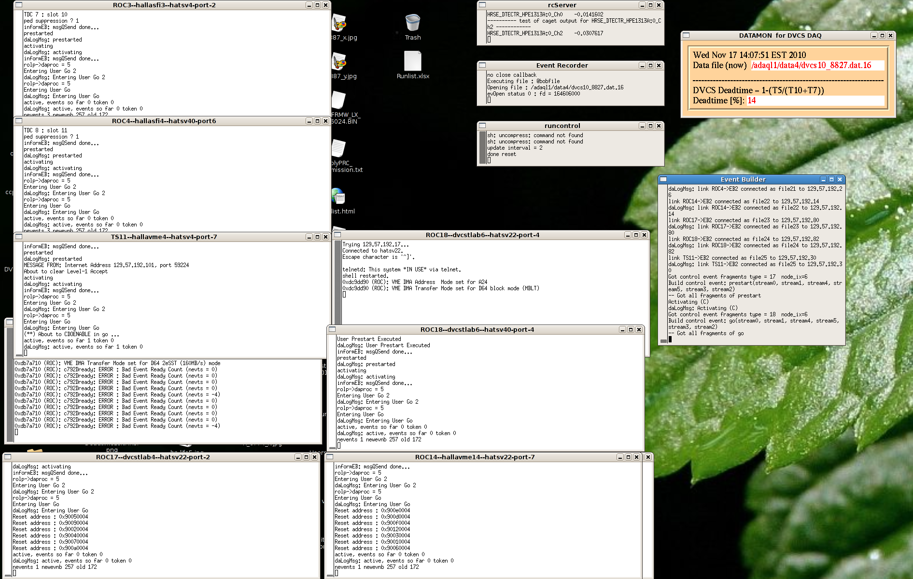
Task: Select the 387_y.jpg image icon on the desktop
Action: 339,62
